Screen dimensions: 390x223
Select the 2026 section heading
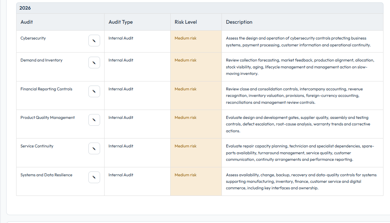25,8
